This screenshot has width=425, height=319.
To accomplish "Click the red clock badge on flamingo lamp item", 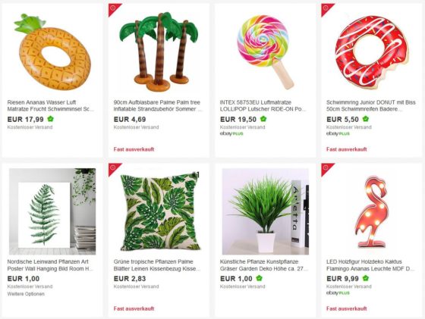I will coord(326,168).
